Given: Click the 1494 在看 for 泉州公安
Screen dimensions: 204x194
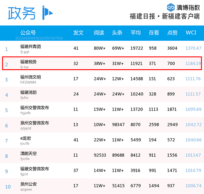Looking at the screenshot, I should (154, 186).
